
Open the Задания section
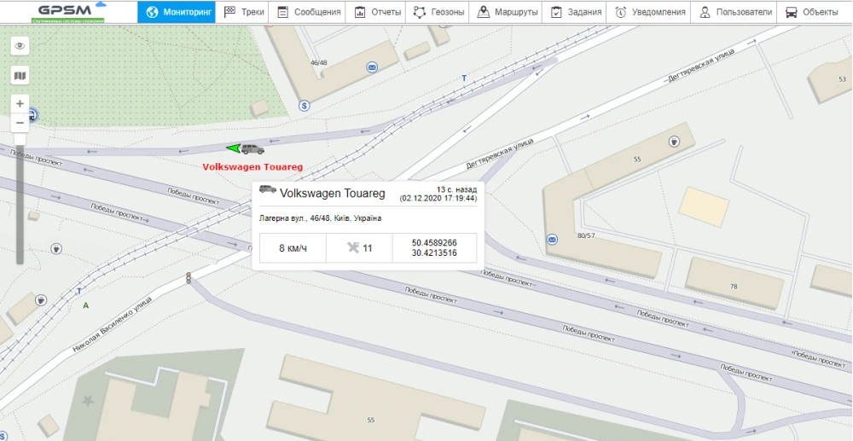pos(576,12)
